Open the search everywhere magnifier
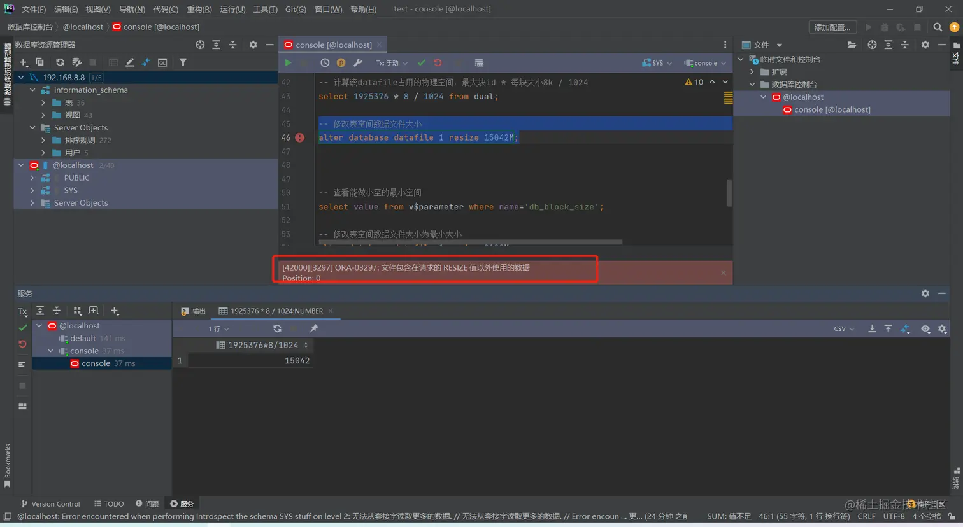The image size is (963, 527). coord(938,27)
